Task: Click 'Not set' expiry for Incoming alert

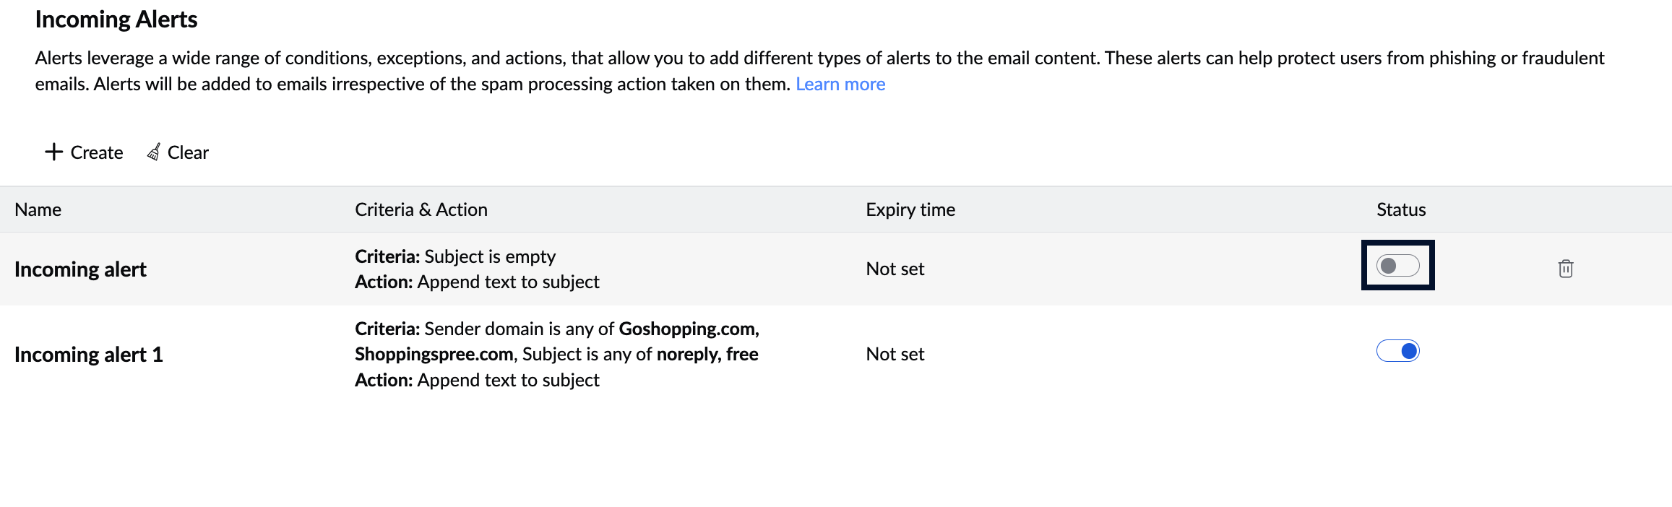Action: tap(895, 269)
